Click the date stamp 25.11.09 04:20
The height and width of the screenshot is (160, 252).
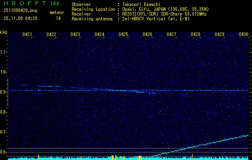click(20, 18)
